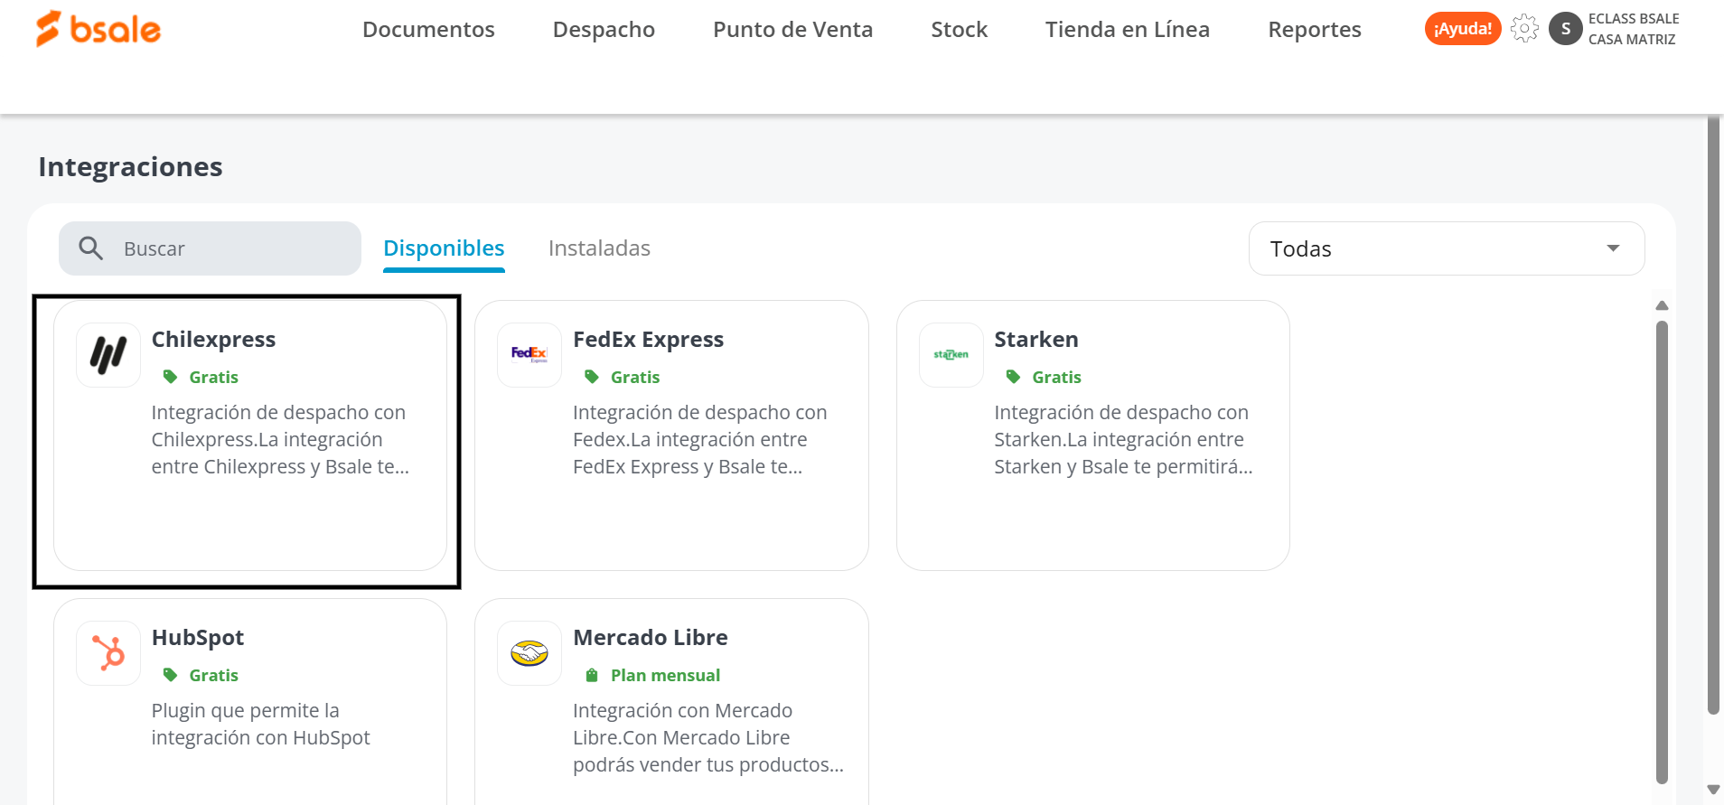Focus the Buscar search field
1724x805 pixels.
[210, 248]
